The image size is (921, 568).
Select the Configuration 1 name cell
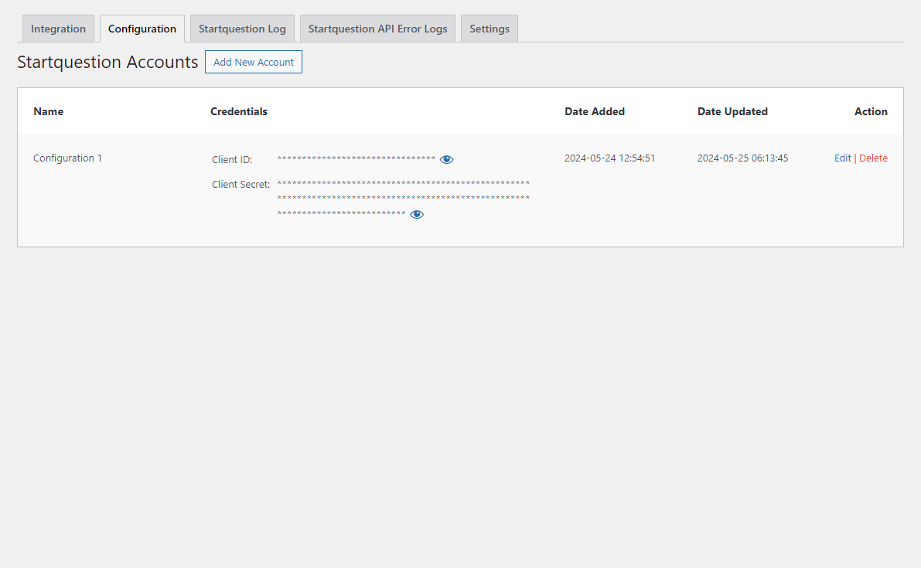click(x=67, y=158)
